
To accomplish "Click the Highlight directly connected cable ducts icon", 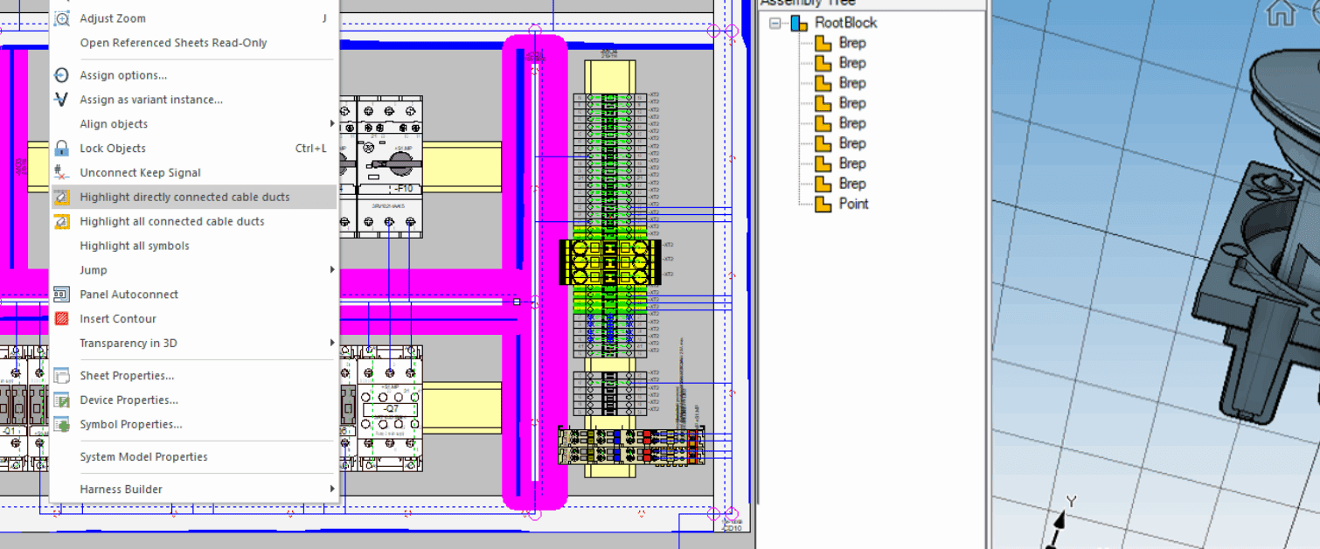I will [x=61, y=197].
